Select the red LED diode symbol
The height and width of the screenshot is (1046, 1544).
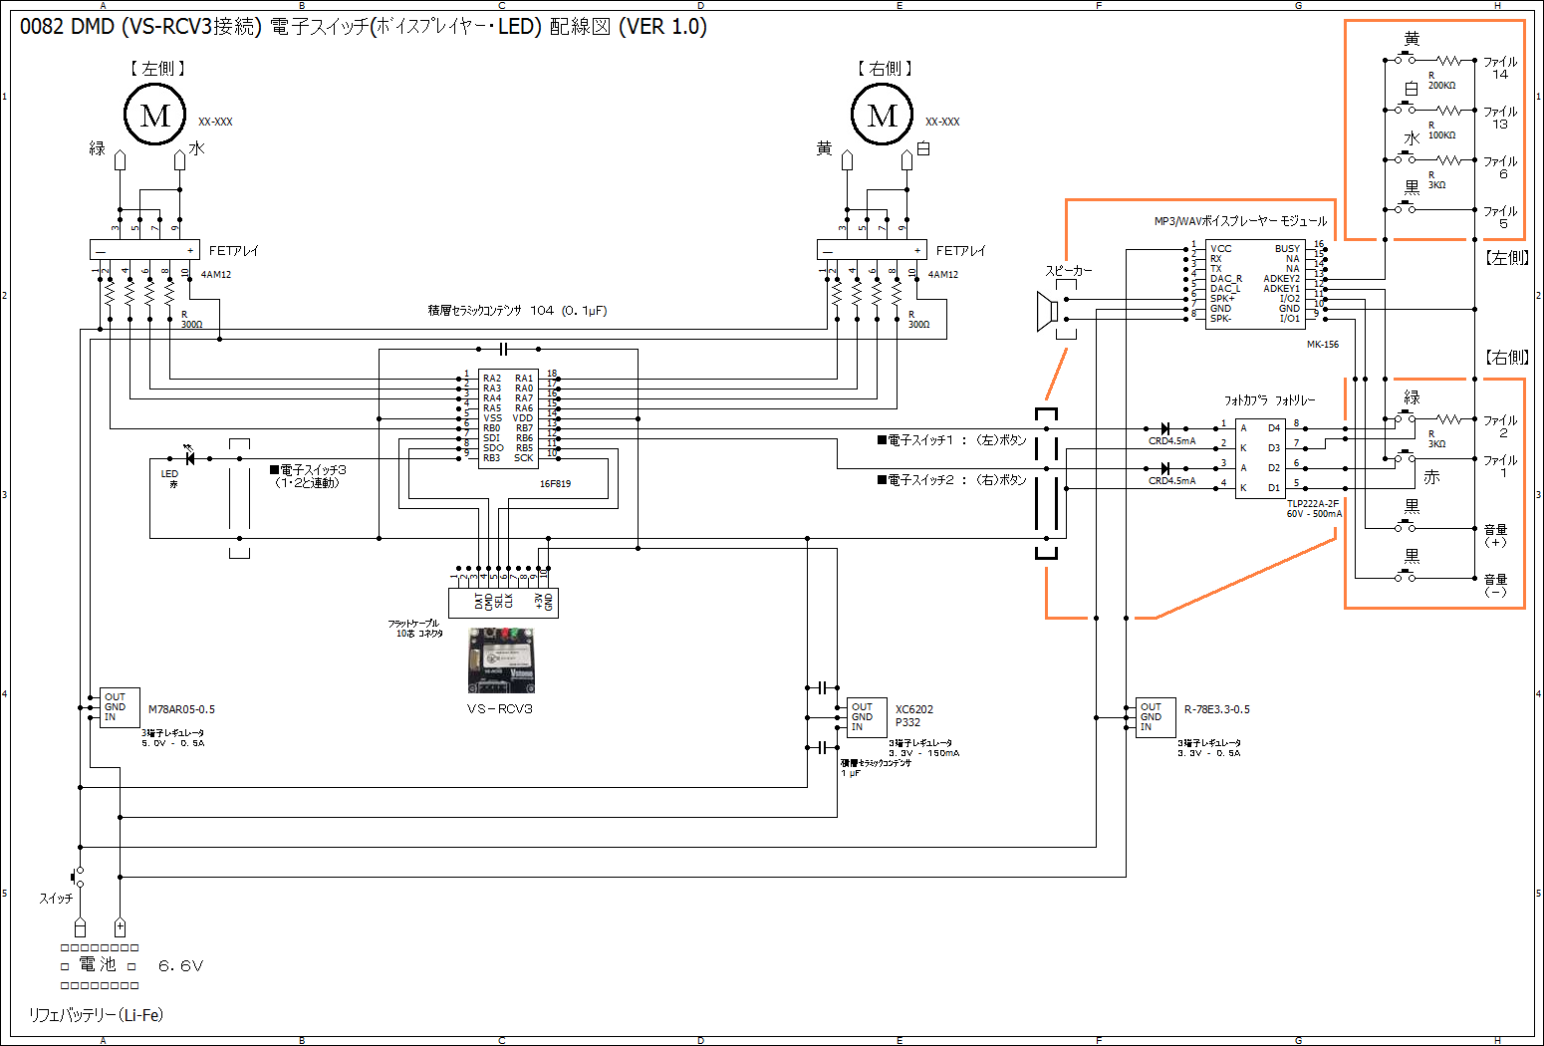tap(189, 458)
